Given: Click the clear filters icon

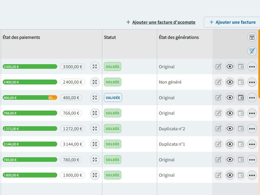Looking at the screenshot, I should 252,51.
